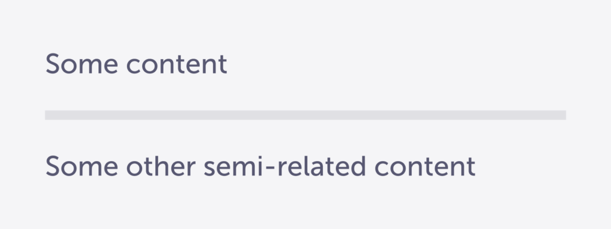The image size is (611, 229).
Task: Click the letter 'o' in 'other'
Action: [134, 168]
